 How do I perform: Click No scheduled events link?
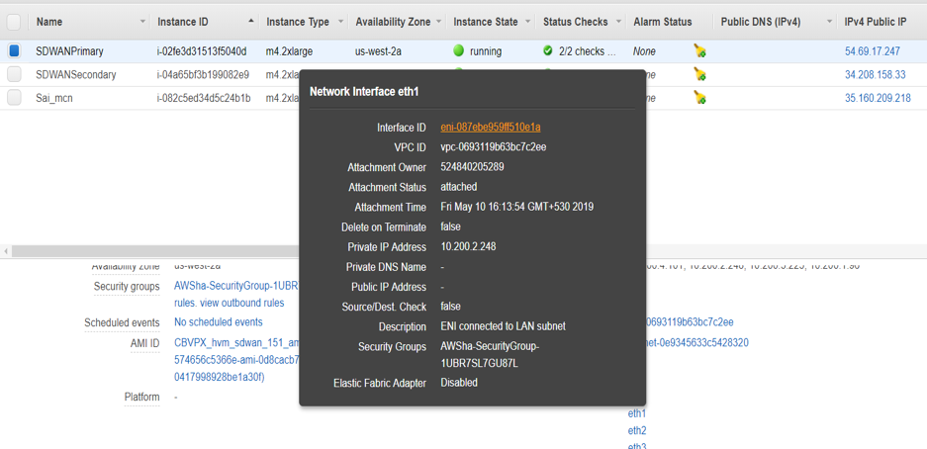click(x=219, y=322)
